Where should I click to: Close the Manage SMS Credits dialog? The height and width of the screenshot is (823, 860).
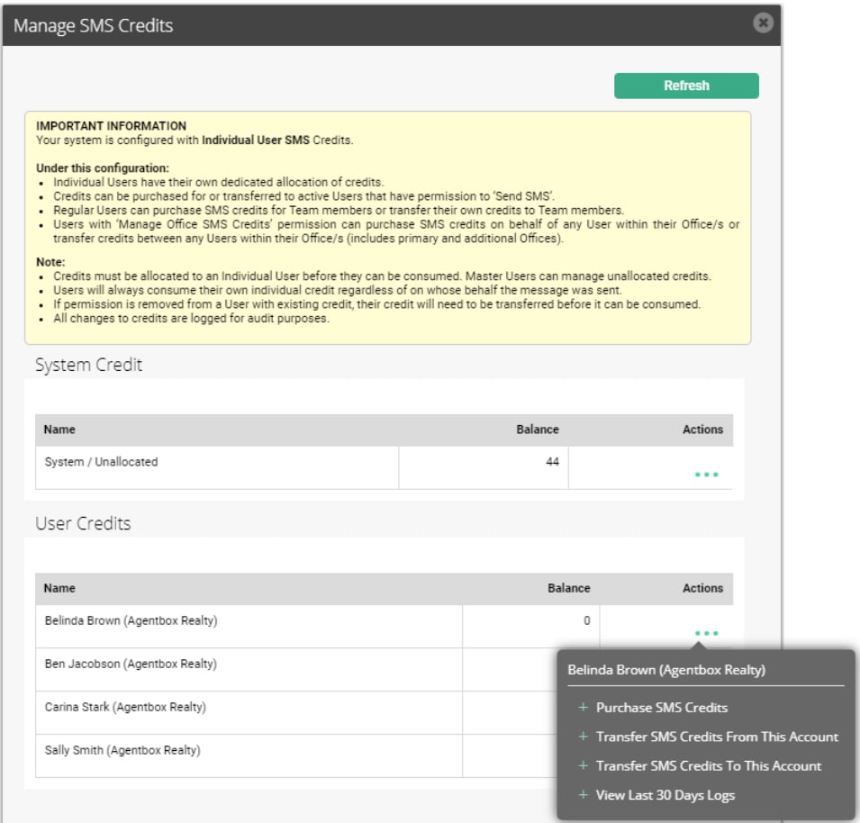tap(763, 23)
